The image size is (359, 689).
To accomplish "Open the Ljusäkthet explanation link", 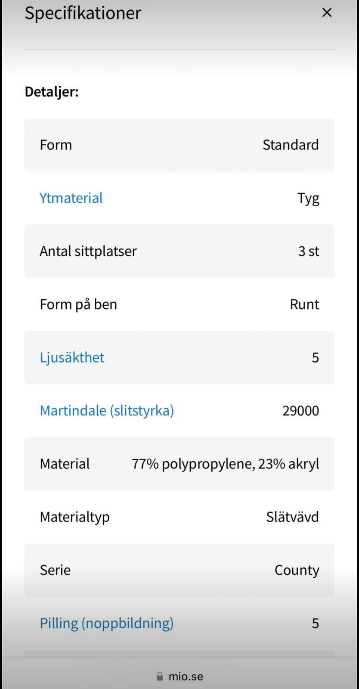I will click(x=72, y=357).
